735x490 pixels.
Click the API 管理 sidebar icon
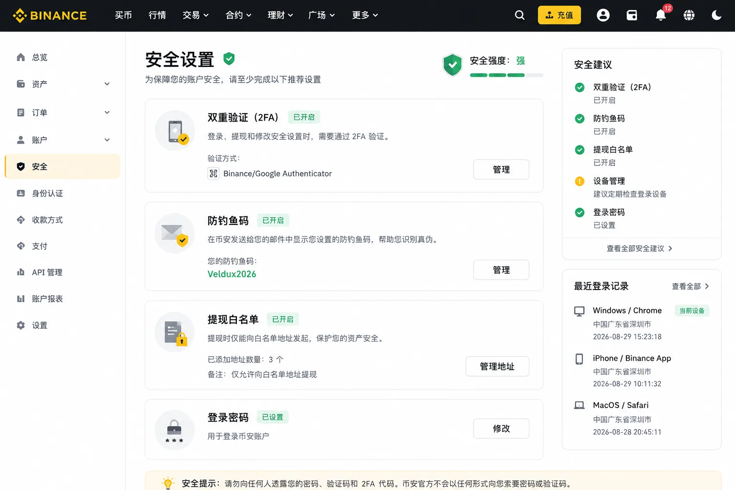pyautogui.click(x=21, y=272)
